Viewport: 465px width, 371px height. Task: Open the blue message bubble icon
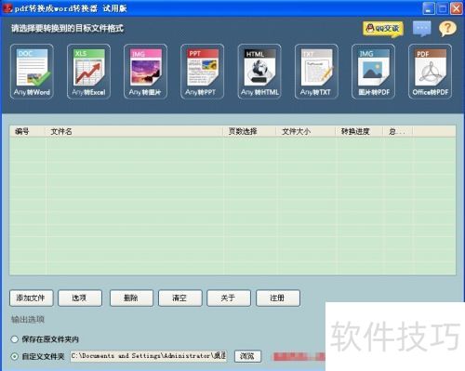coord(422,29)
